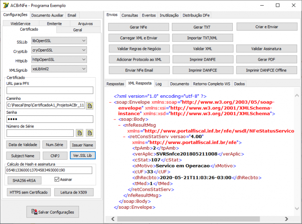Screen dimensions: 302x224
Task: Collapse the soap:Body XML node
Action: click(115, 119)
